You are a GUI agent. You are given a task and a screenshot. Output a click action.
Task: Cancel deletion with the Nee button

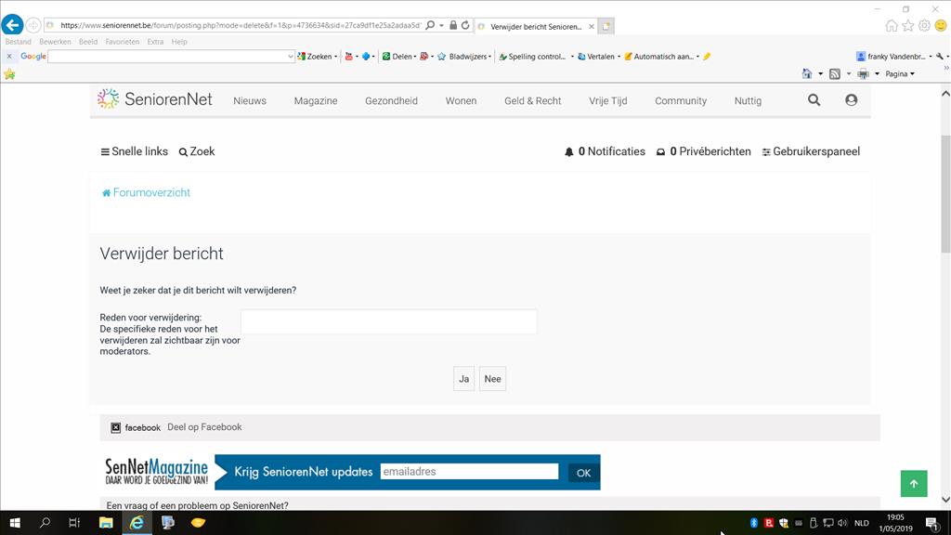click(492, 379)
